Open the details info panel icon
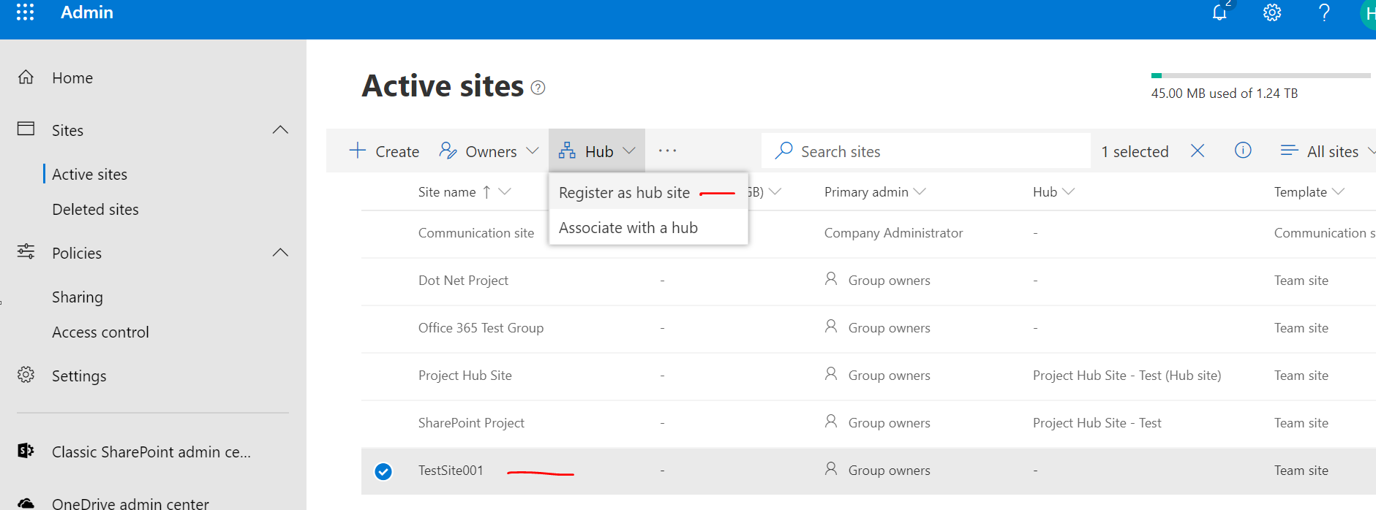The image size is (1376, 510). (1243, 150)
